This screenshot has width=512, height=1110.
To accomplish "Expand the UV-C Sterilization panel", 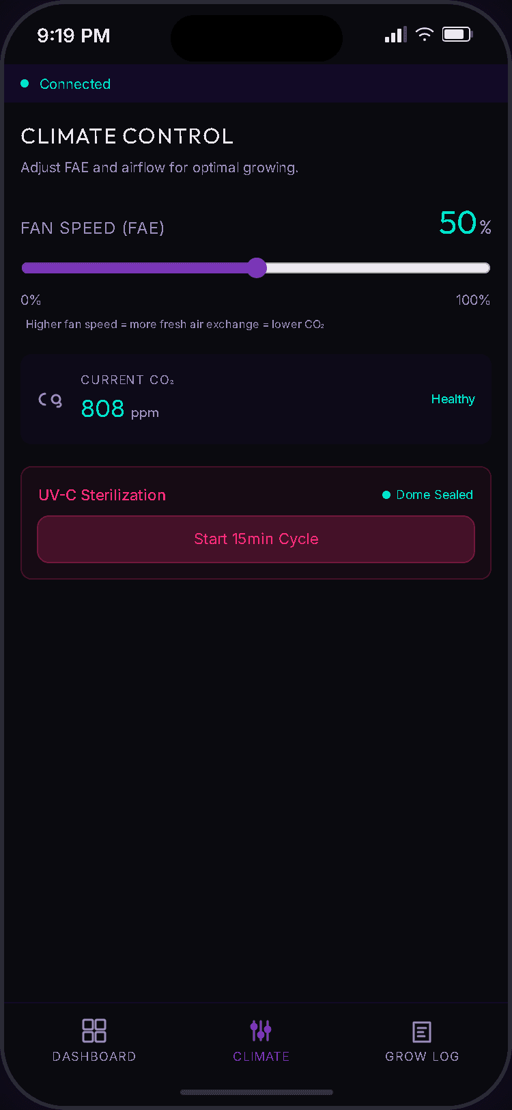I will click(x=255, y=522).
